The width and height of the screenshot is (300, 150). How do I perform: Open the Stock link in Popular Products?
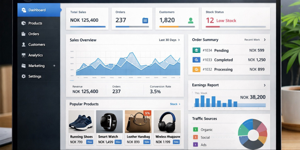175,104
